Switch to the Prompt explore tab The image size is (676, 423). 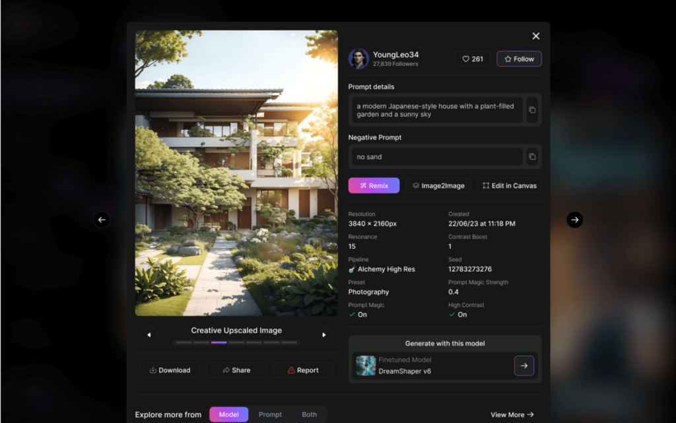point(270,414)
